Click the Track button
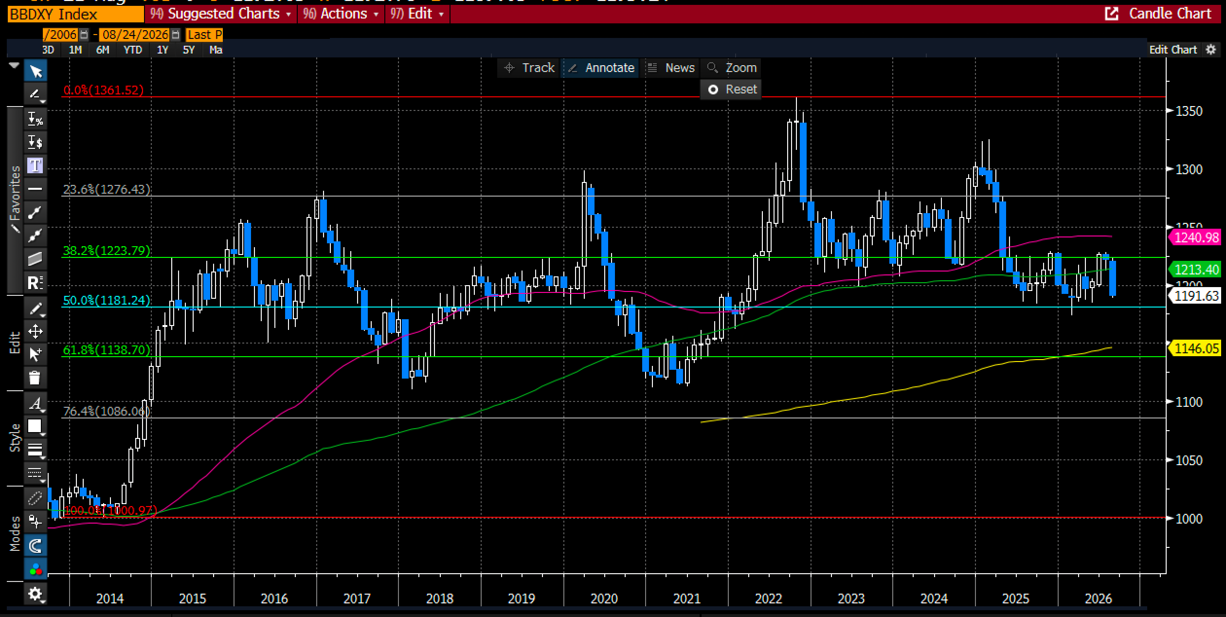Screen dimensions: 1226x617 pyautogui.click(x=529, y=68)
